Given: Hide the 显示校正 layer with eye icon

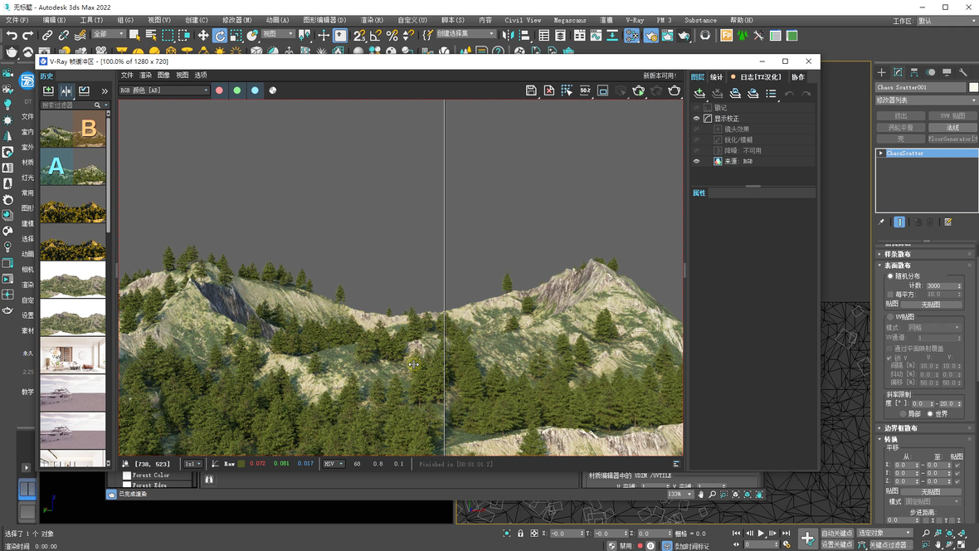Looking at the screenshot, I should click(696, 119).
